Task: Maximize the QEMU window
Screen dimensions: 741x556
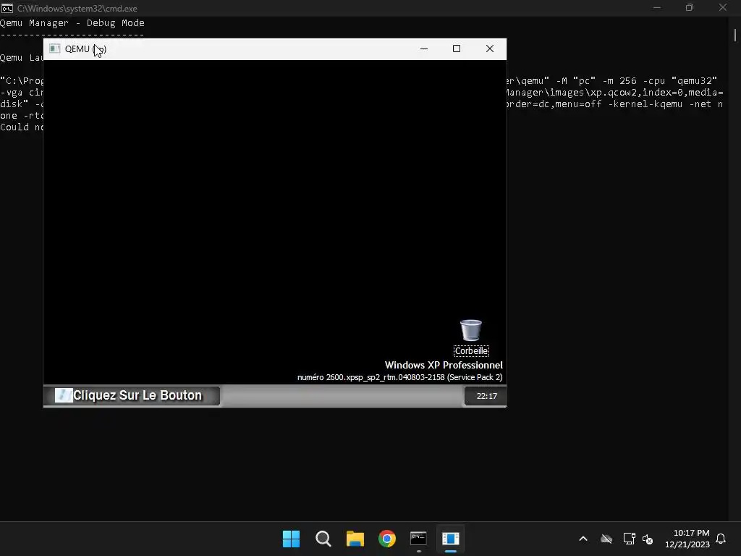Action: (457, 49)
